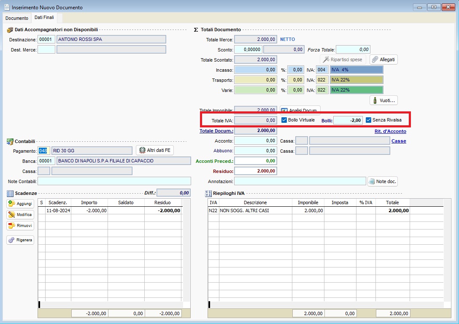Click the Ripartisci spese button
The image size is (459, 324).
pyautogui.click(x=343, y=59)
